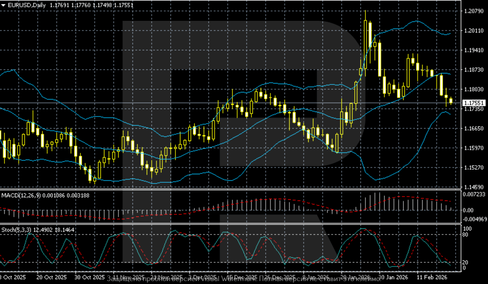488x284 pixels.
Task: Click the tallest candle at the chart peak
Action: [x=365, y=43]
